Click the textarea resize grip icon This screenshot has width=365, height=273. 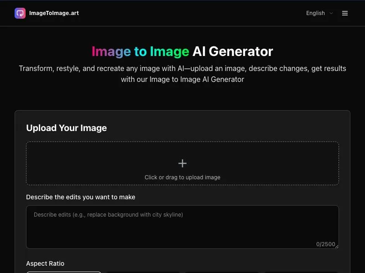point(337,246)
